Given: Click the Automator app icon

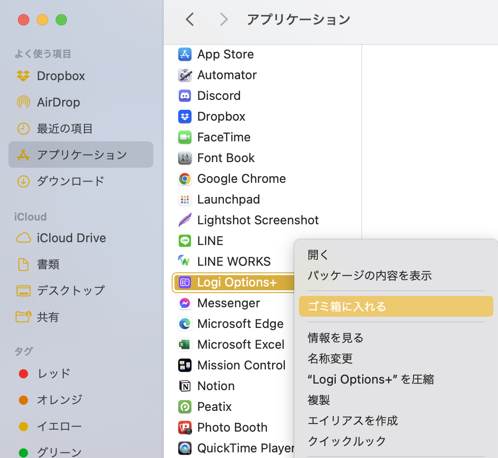Looking at the screenshot, I should [184, 75].
